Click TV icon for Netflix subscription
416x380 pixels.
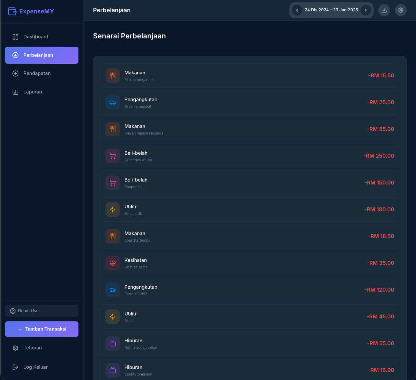(x=113, y=343)
